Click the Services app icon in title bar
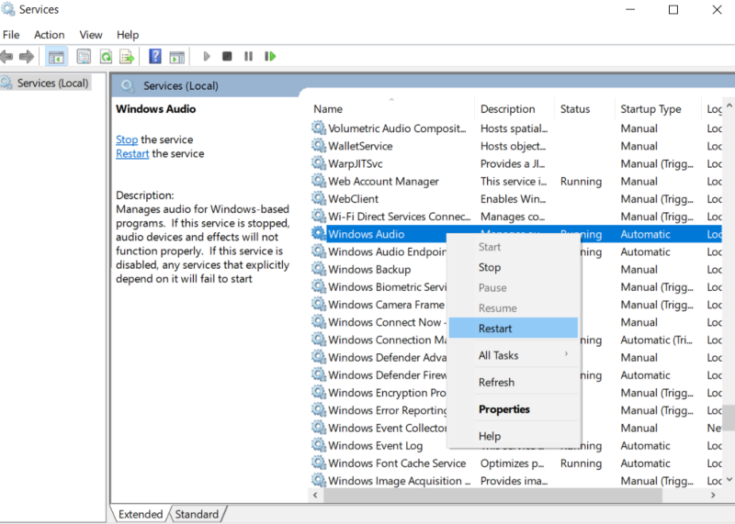The image size is (735, 524). pyautogui.click(x=8, y=9)
